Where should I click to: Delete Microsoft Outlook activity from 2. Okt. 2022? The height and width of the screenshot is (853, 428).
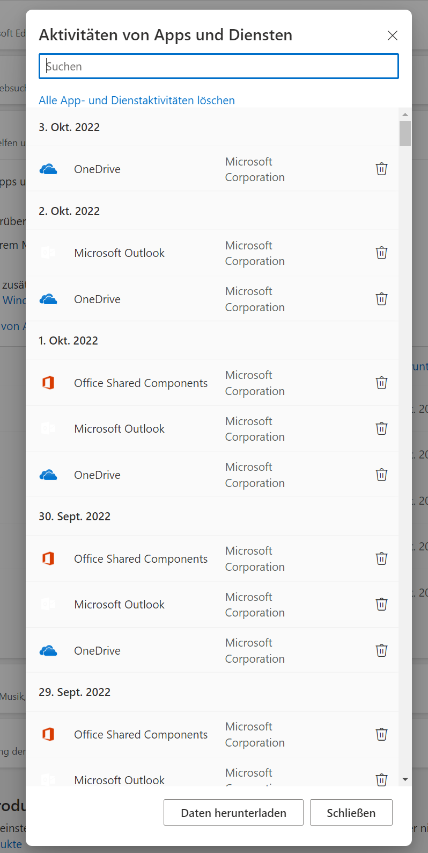click(x=381, y=253)
